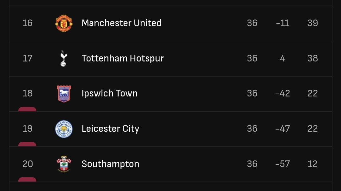This screenshot has width=341, height=191.
Task: Click the Ipswich Town club badge
Action: [64, 94]
